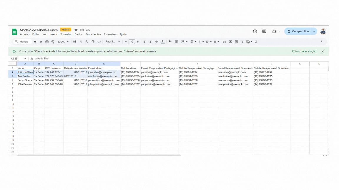Viewport: 339px width, 190px height.
Task: Click the paint format roller icon
Action: coord(53,42)
